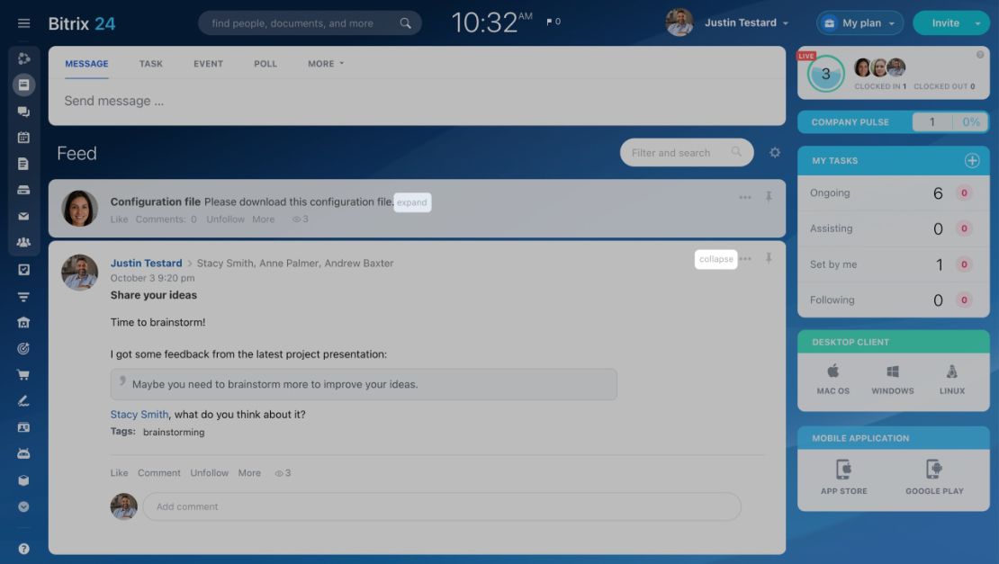Open the people group icon in the sidebar

click(23, 243)
